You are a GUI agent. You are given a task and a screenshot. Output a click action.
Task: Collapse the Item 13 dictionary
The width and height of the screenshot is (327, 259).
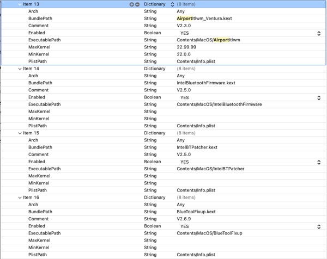click(20, 4)
